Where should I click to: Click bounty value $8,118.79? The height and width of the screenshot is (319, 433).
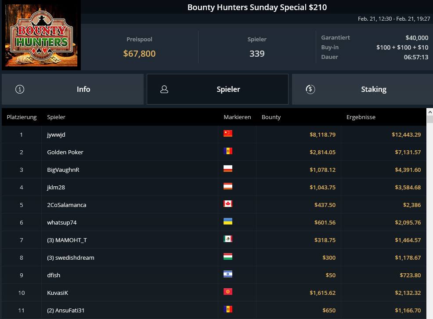(322, 135)
